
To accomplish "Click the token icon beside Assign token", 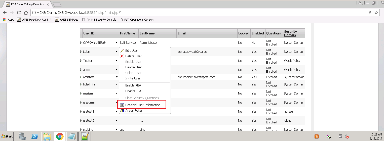I will pyautogui.click(x=122, y=111).
